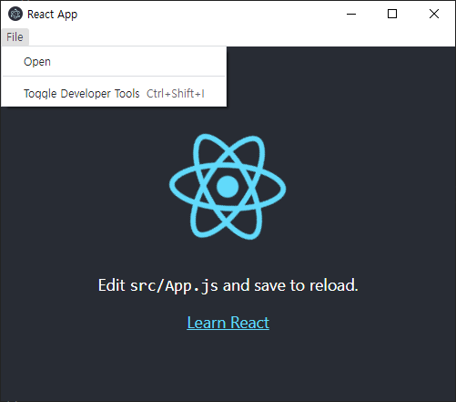Close the React App window

point(434,14)
